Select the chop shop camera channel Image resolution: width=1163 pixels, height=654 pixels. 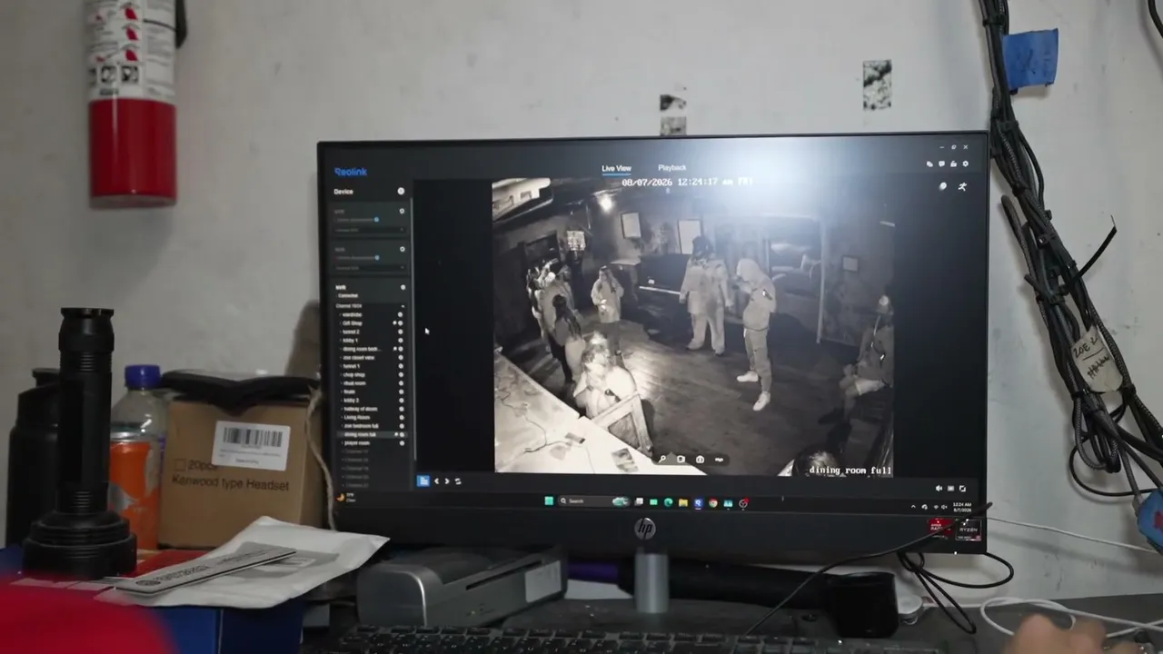click(x=354, y=375)
